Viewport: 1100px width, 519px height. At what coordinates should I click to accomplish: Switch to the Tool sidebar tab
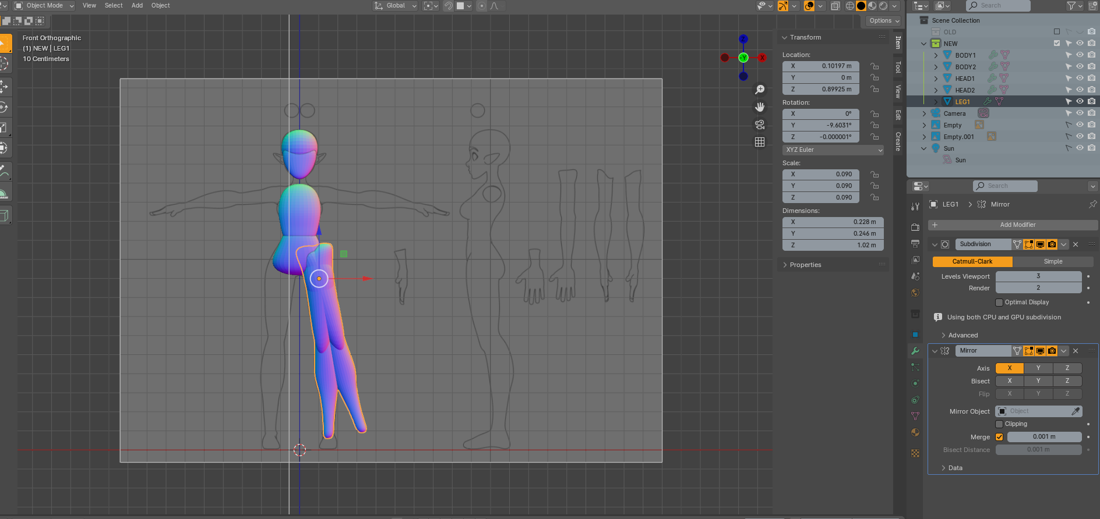pyautogui.click(x=898, y=67)
